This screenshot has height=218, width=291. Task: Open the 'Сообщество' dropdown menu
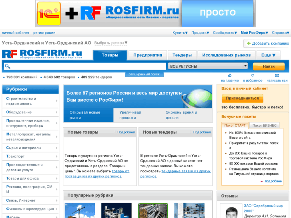(x=225, y=33)
